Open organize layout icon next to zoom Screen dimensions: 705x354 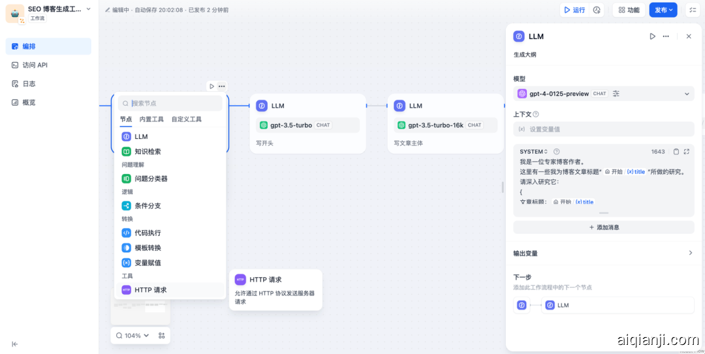click(x=162, y=336)
